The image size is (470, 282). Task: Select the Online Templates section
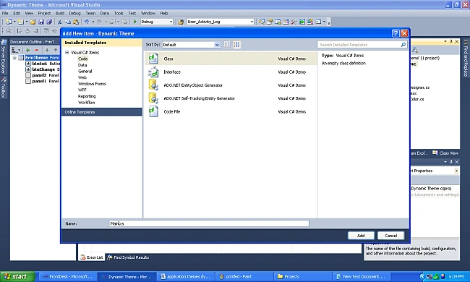102,112
